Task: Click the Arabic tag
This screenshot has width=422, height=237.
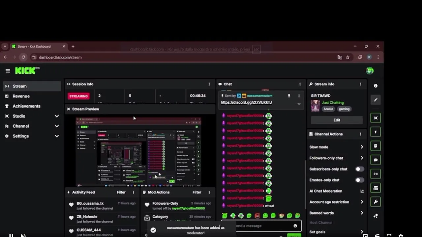Action: pos(328,109)
